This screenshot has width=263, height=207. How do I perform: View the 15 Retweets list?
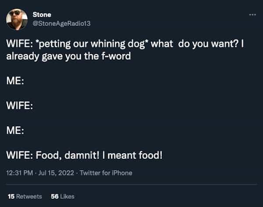pos(25,196)
